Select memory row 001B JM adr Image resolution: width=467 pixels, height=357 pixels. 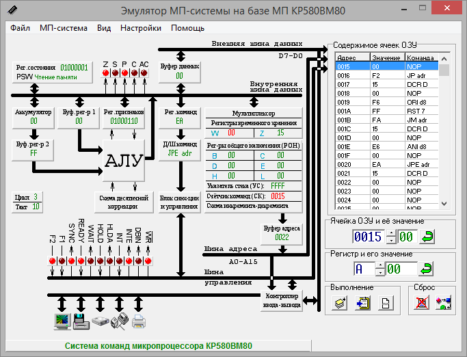(387, 120)
